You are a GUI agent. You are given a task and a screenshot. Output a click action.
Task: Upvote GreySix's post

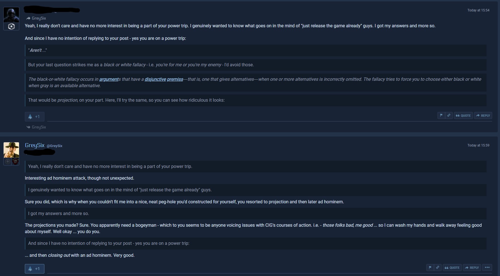tap(34, 269)
